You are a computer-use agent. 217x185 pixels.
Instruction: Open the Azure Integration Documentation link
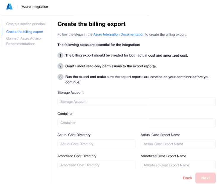tap(119, 35)
